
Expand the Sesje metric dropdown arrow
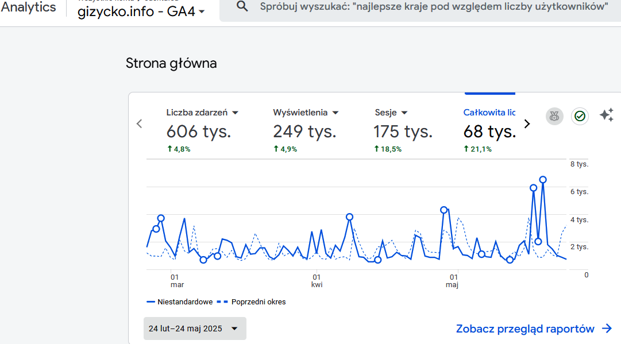point(404,113)
